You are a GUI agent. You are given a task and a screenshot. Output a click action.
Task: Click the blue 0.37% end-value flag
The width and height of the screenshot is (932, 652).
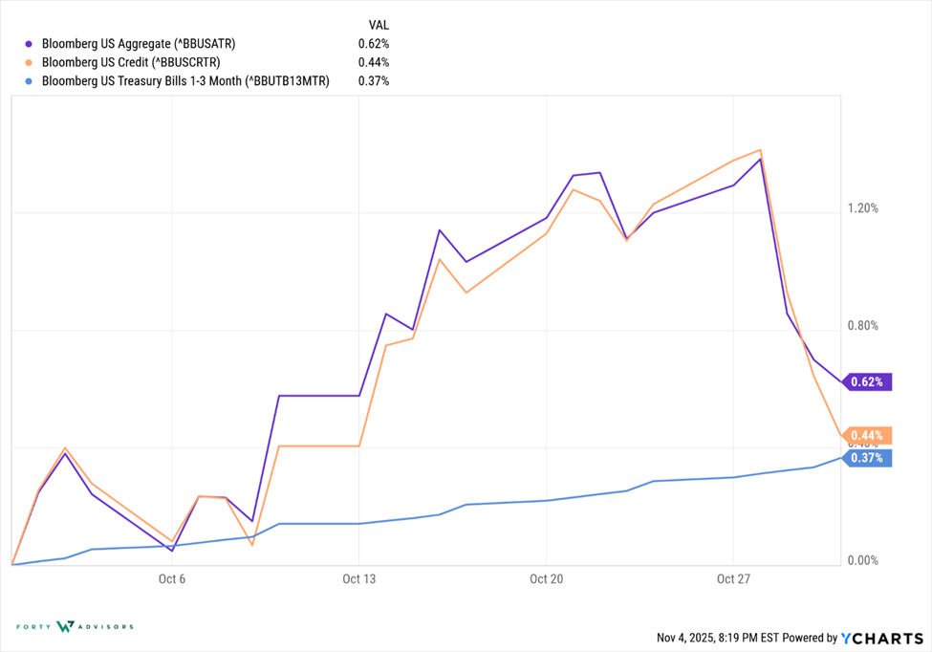866,458
